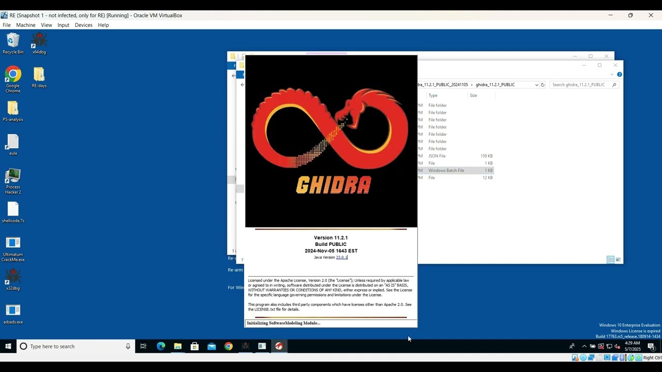Select the Google Chrome desktop icon
The image size is (662, 372).
[13, 80]
